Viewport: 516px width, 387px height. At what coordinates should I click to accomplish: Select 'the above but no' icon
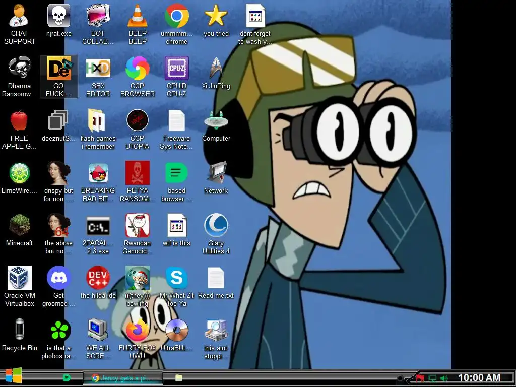[58, 234]
